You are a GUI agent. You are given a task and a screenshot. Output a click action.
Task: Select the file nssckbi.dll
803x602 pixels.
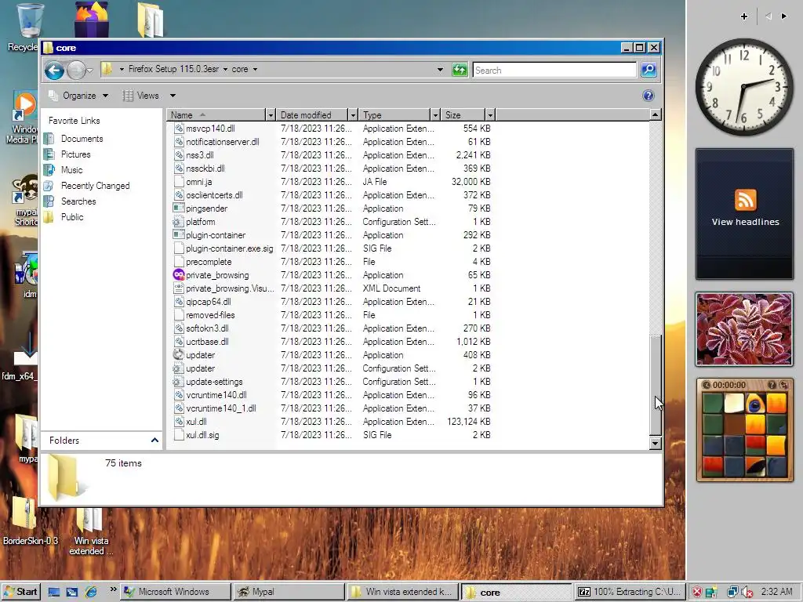pyautogui.click(x=205, y=169)
